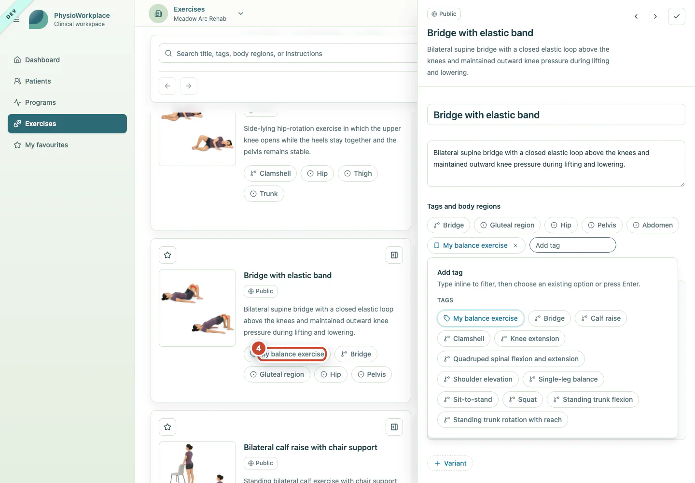The height and width of the screenshot is (483, 695).
Task: Click Gluteal region chip in list card
Action: 277,374
